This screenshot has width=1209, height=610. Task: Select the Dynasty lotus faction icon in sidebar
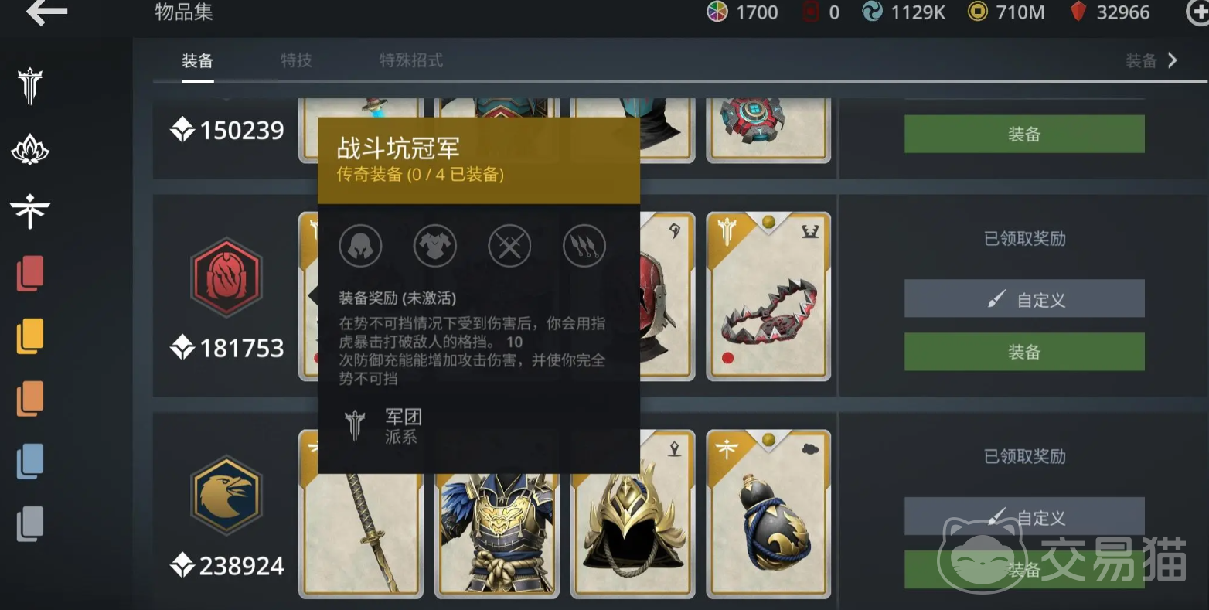click(x=30, y=148)
